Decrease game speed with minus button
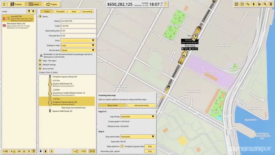275x155 pixels. tap(166, 5)
